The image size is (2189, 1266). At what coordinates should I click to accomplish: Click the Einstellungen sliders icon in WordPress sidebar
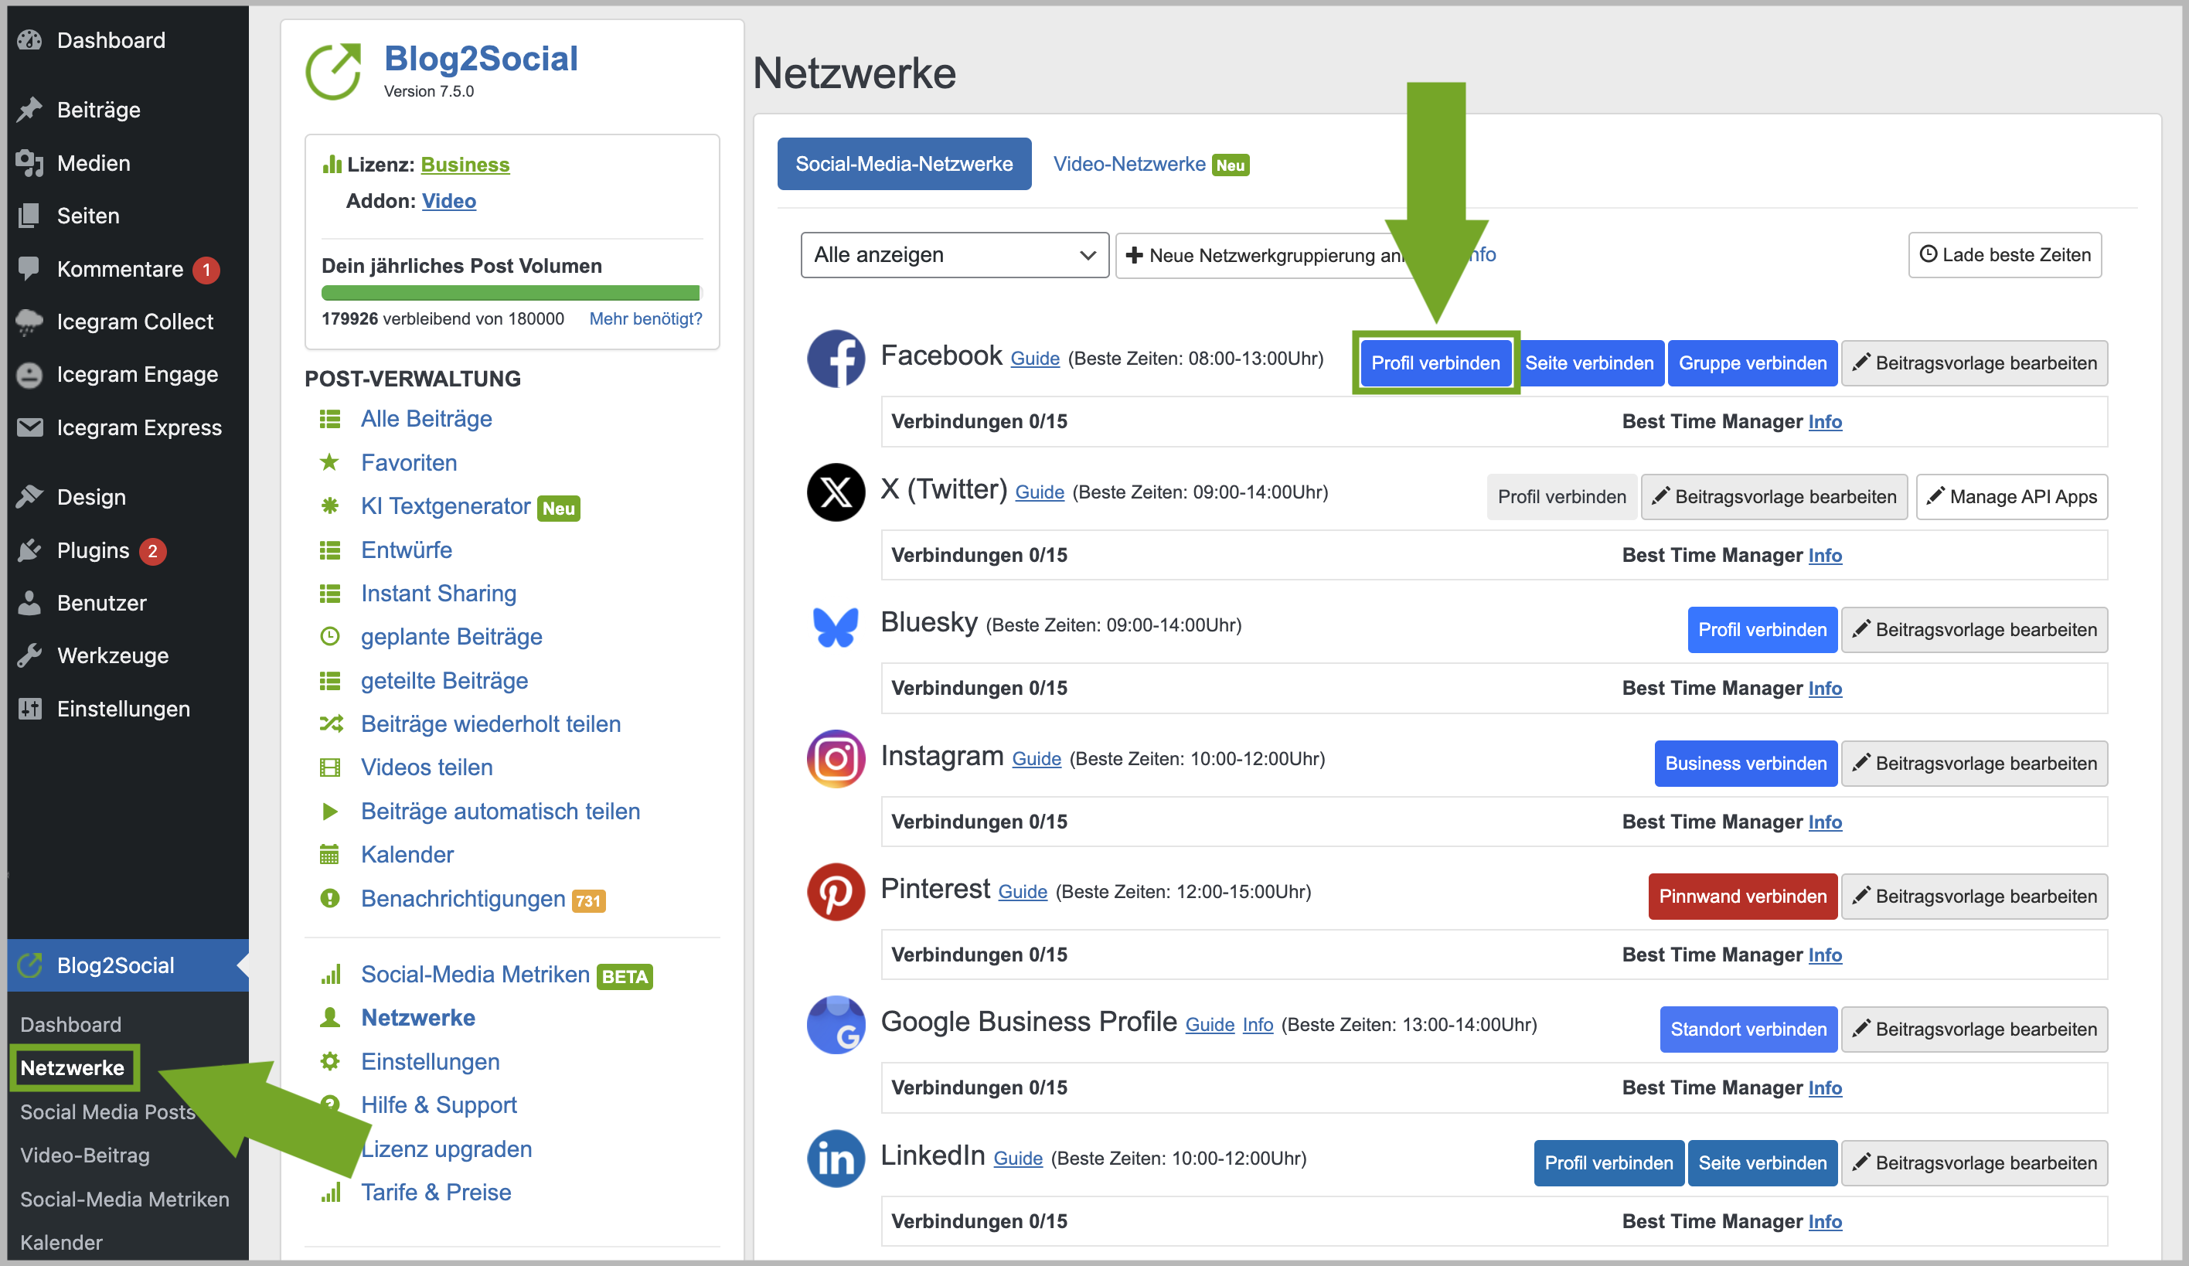pos(29,709)
